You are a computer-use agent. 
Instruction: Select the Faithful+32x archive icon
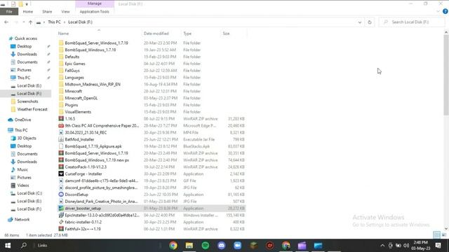coord(61,229)
